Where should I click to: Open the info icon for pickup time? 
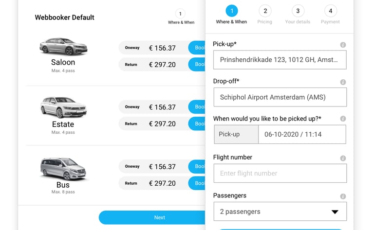click(x=343, y=119)
